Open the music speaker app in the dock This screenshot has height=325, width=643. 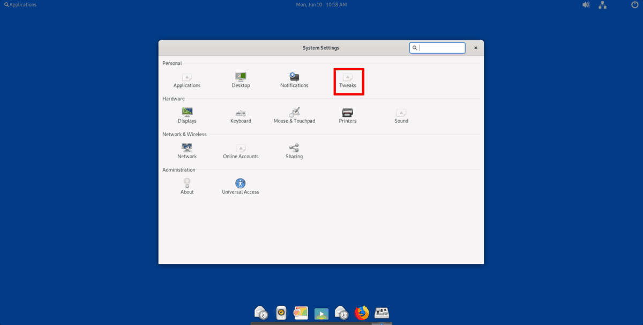(280, 312)
